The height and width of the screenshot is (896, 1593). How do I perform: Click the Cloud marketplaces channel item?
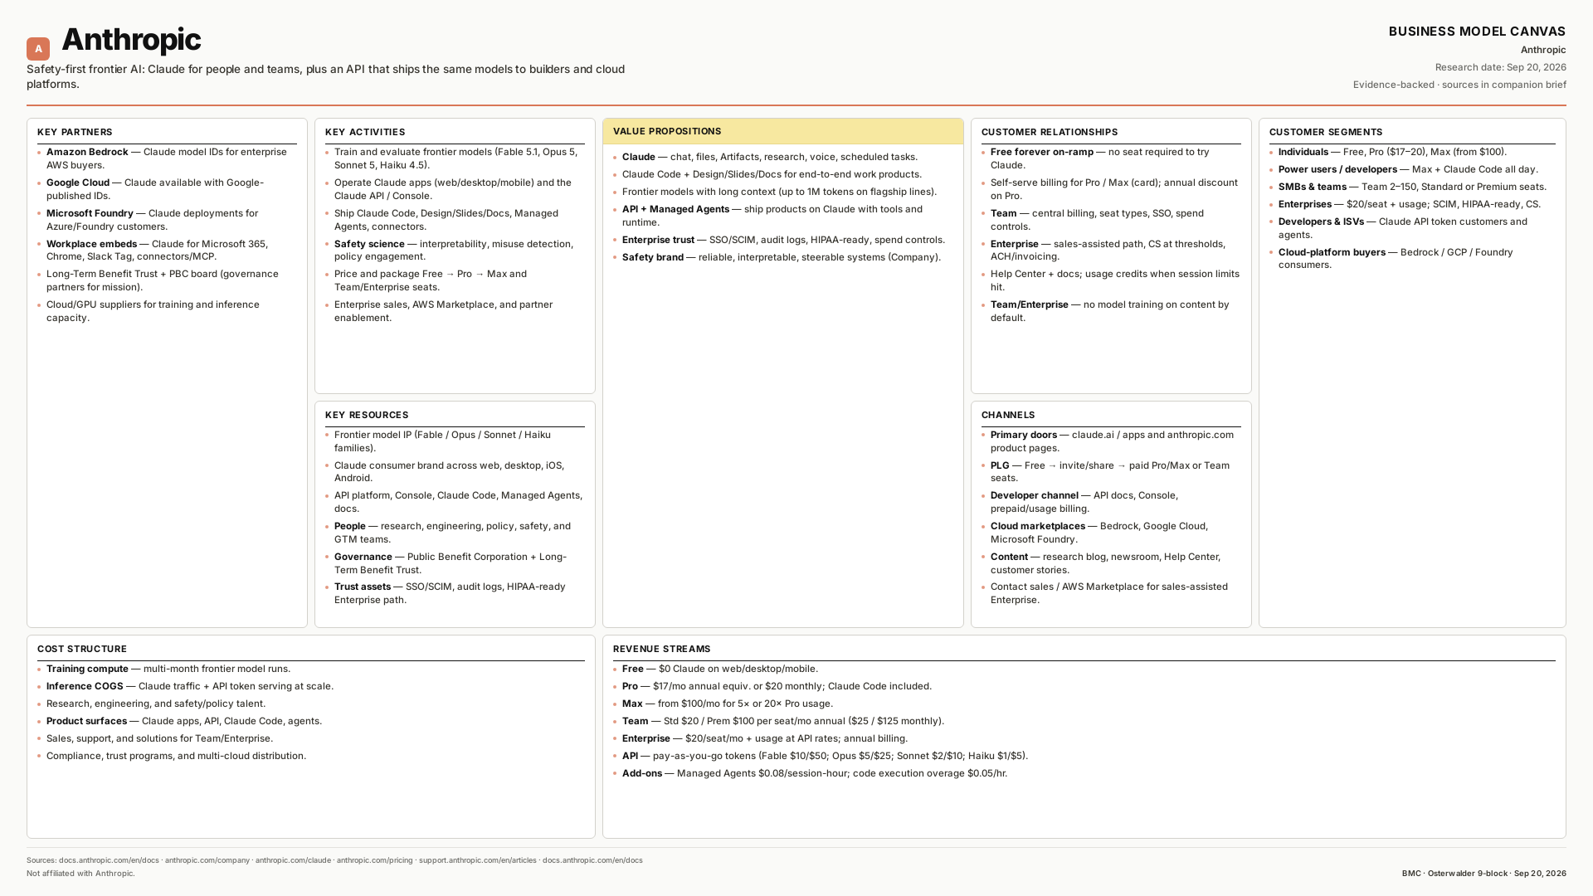coord(1111,533)
